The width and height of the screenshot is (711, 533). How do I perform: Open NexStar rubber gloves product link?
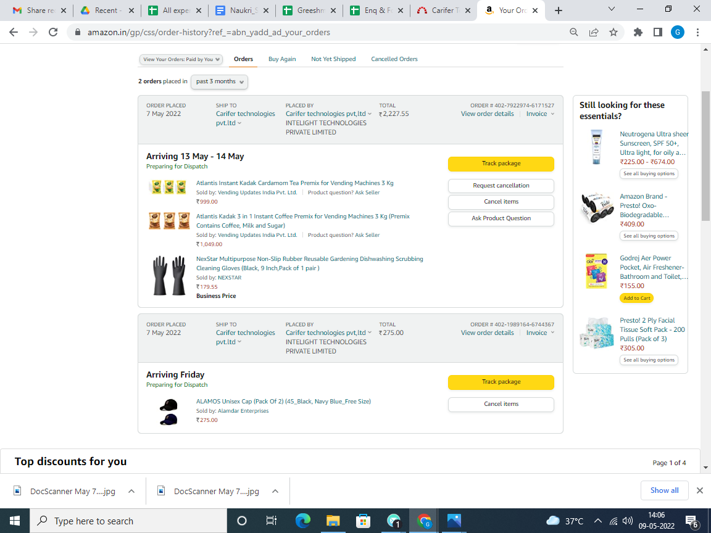click(310, 263)
